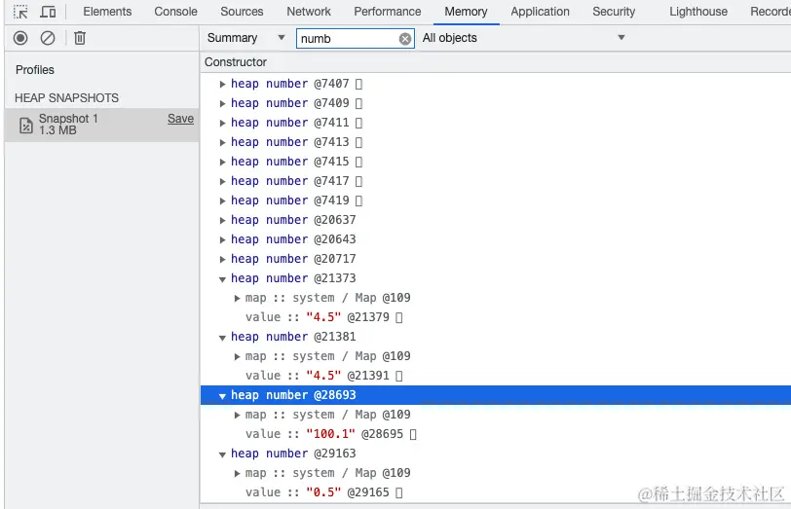Viewport: 791px width, 509px height.
Task: Click the value "100.1" @28695 row
Action: pos(496,434)
